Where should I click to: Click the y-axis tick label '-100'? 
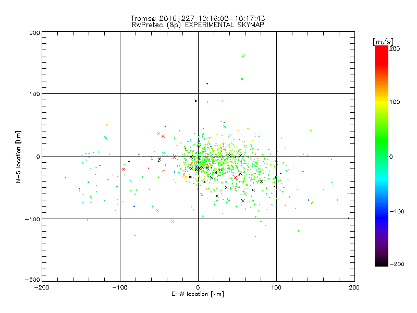click(32, 219)
